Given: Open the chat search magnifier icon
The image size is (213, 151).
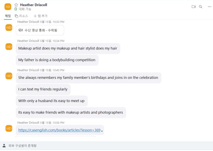Looking at the screenshot, I should click(201, 7).
